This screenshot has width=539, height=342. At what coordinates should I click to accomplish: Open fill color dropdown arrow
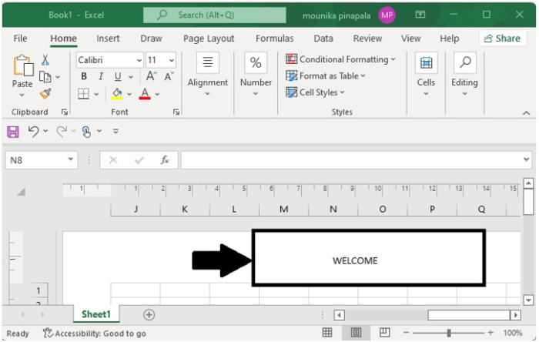129,94
